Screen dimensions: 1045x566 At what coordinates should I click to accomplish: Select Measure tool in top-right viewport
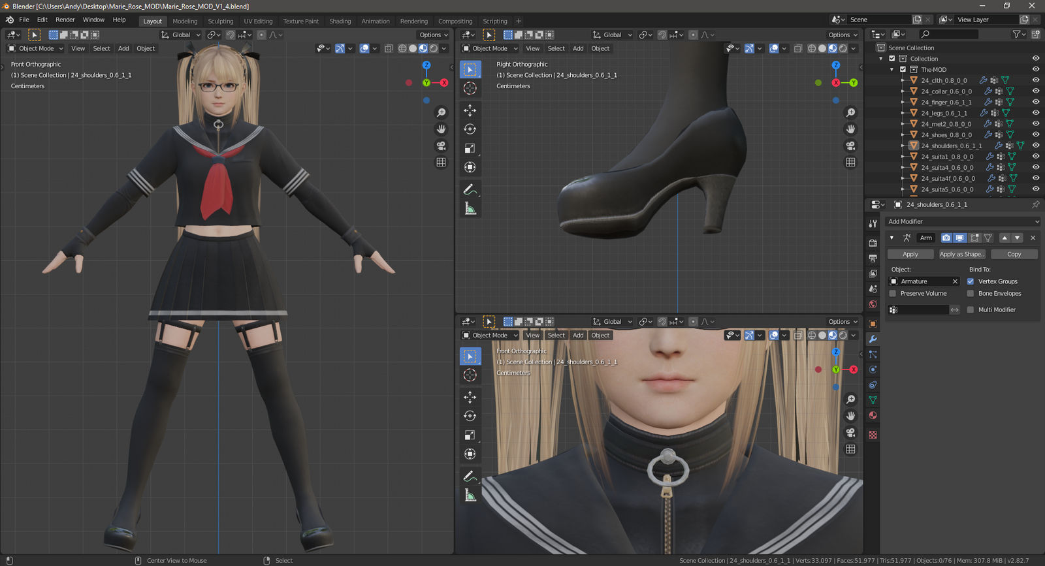470,209
